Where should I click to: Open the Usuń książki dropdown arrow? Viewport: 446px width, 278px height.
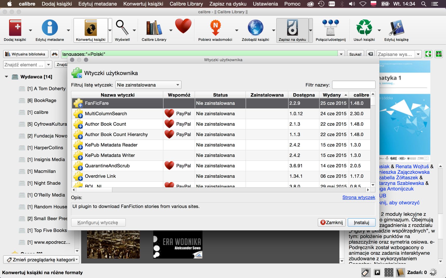click(x=379, y=30)
